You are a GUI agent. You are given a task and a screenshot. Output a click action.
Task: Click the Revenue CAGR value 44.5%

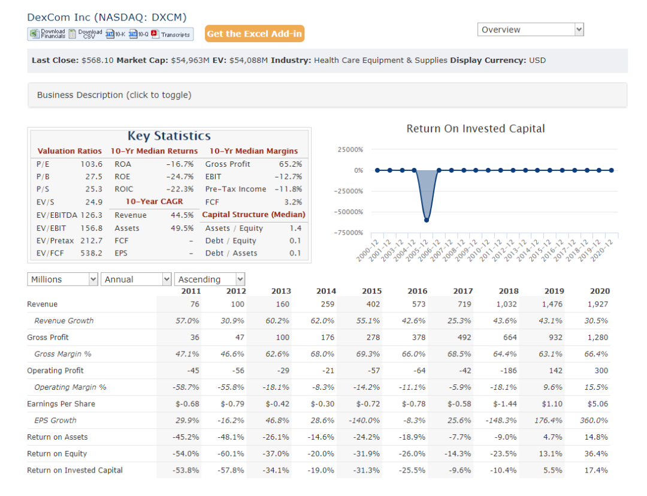[182, 215]
